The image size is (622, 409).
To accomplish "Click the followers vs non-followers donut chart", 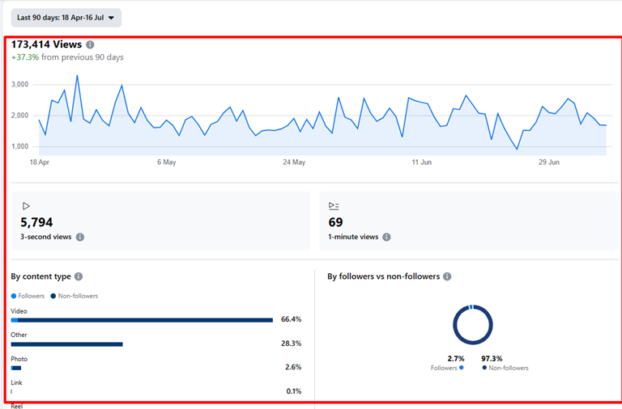I will 473,325.
